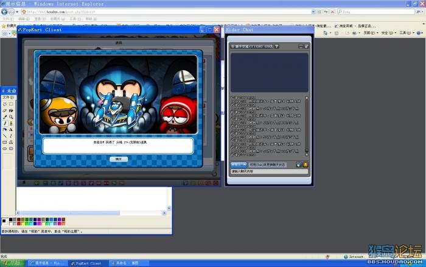The width and height of the screenshot is (426, 267).
Task: Click the IE favorites star icon
Action: click(4, 26)
